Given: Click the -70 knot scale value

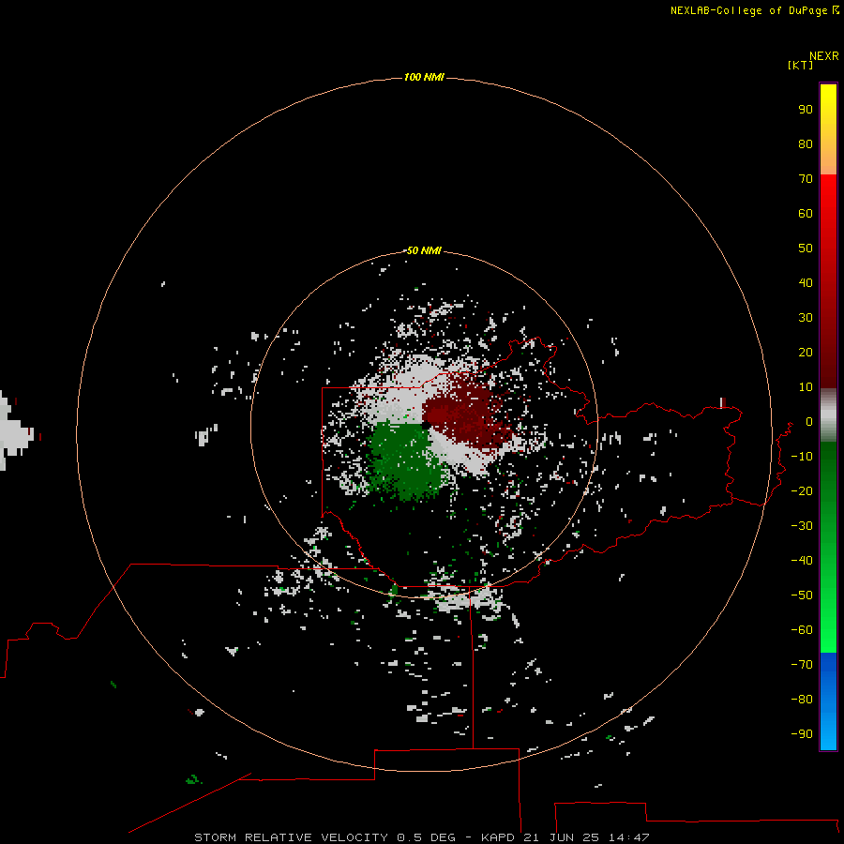Looking at the screenshot, I should point(802,665).
